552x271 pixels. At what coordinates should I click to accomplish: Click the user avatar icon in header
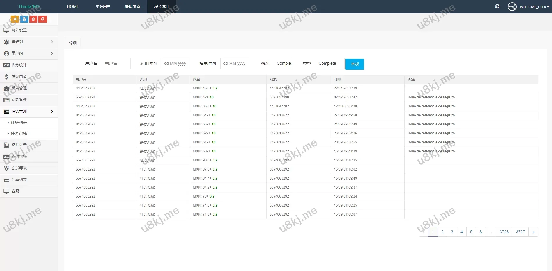(x=512, y=7)
